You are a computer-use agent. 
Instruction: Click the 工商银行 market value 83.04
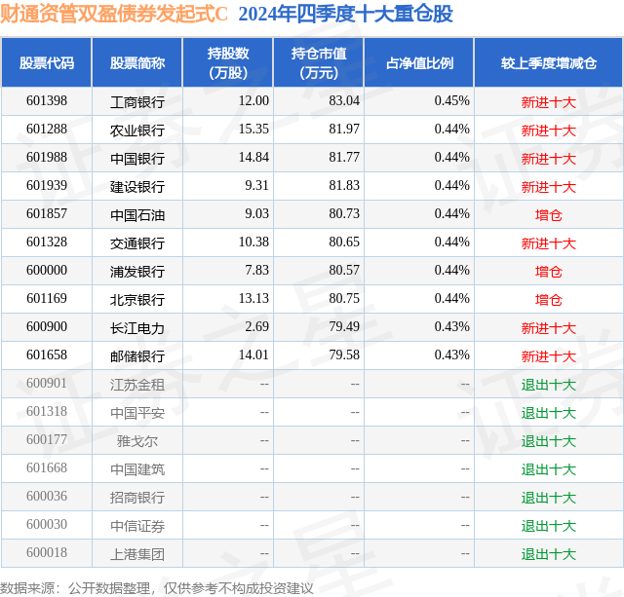[344, 100]
